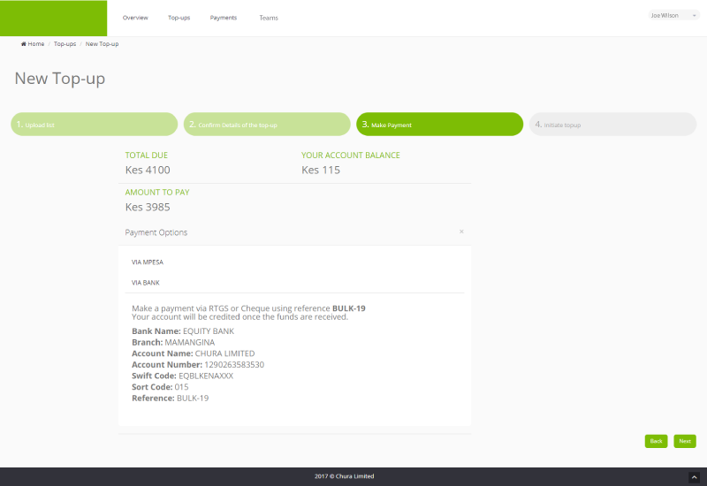Open the Joe Wilson user dropdown
Screen dimensions: 707x486
click(x=673, y=16)
